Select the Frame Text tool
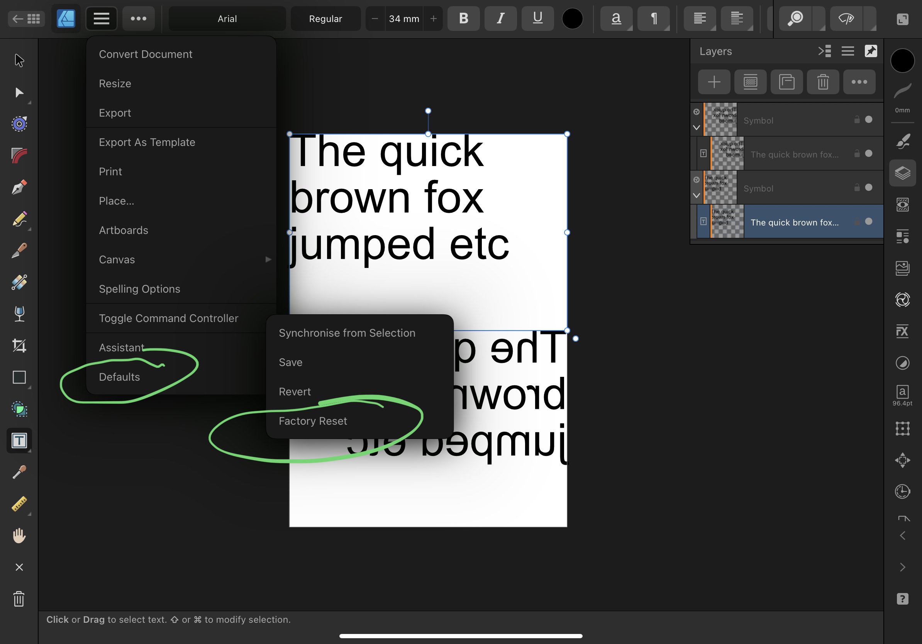This screenshot has height=644, width=922. 19,441
